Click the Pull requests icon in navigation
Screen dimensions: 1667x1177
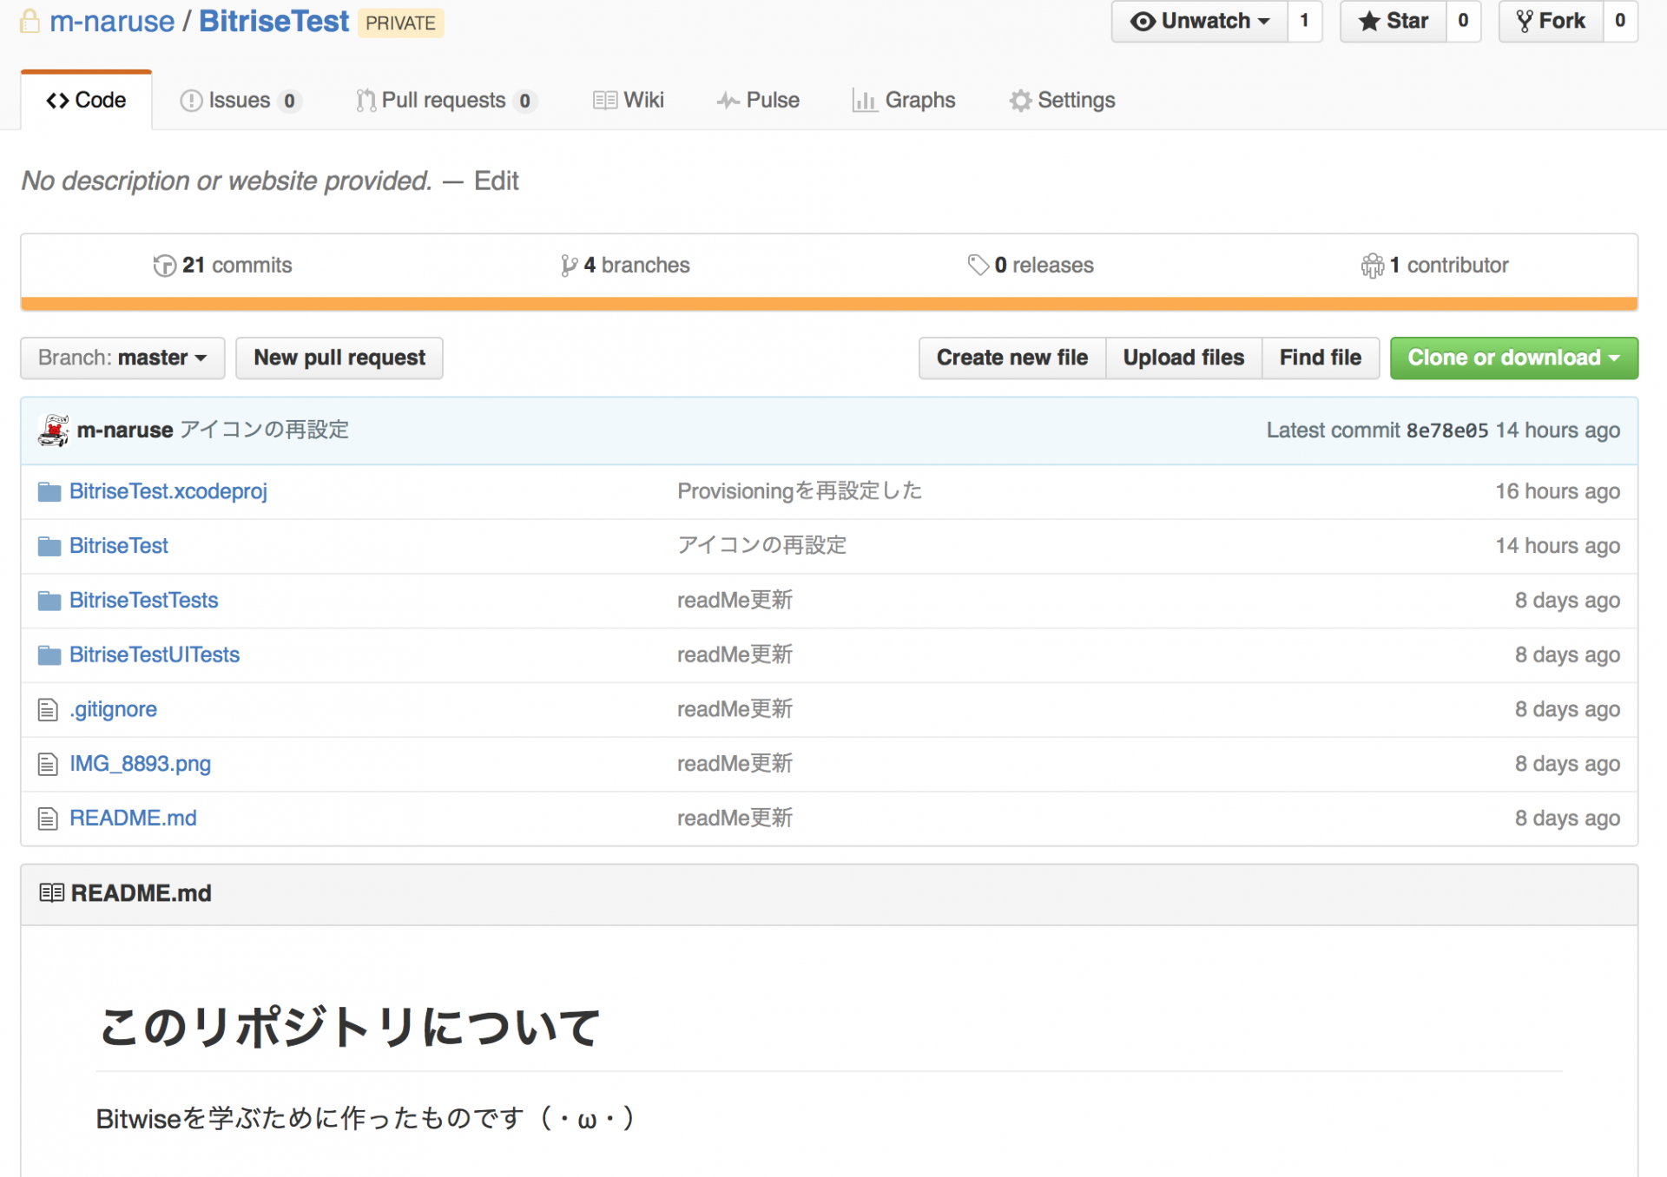[366, 101]
